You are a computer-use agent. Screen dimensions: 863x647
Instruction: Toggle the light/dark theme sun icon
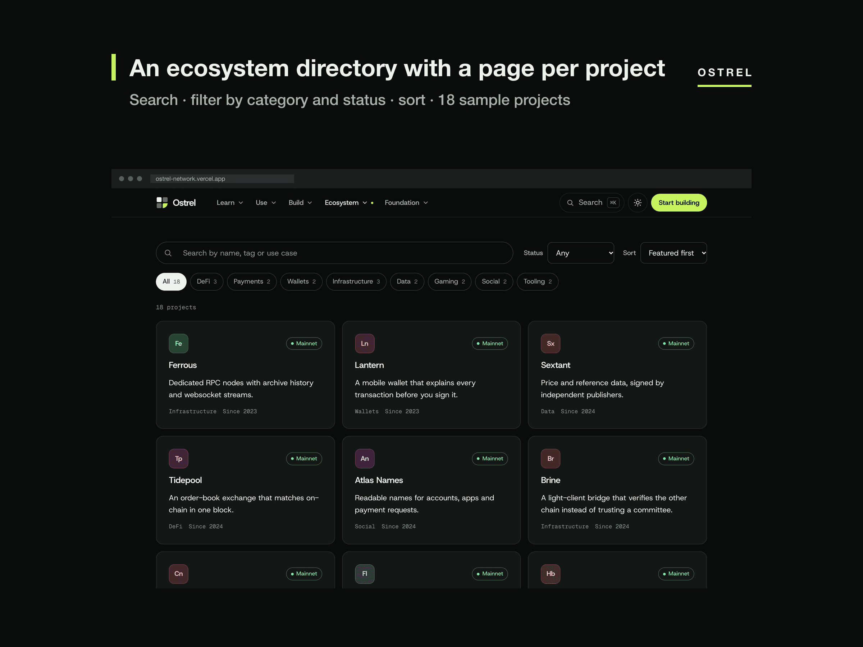638,202
